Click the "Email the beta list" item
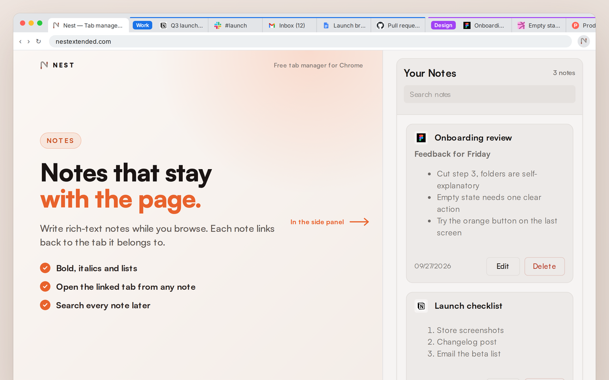Image resolution: width=609 pixels, height=380 pixels. (469, 354)
